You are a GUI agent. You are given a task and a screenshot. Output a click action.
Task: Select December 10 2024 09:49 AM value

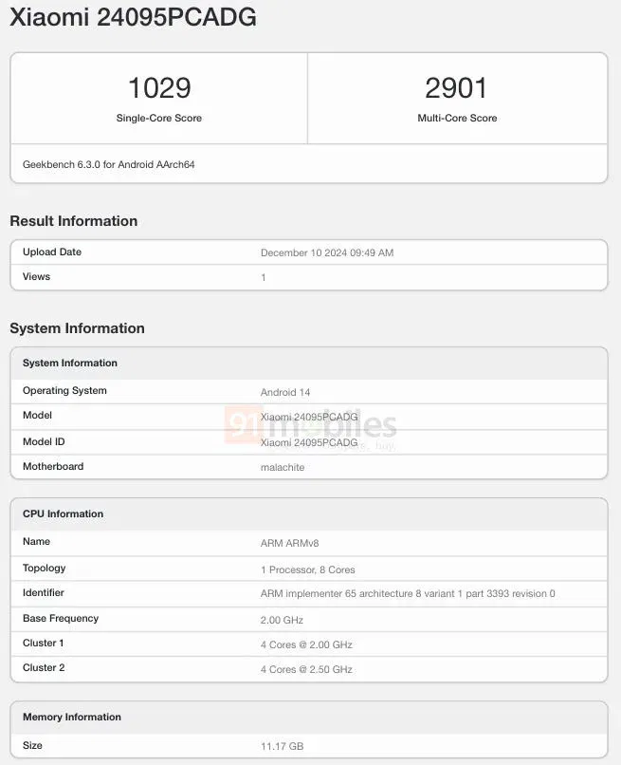[327, 252]
